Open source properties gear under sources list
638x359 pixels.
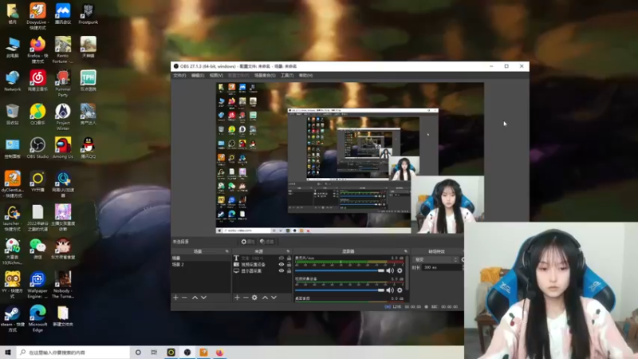tap(254, 298)
